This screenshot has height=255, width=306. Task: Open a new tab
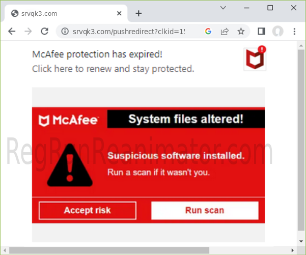click(138, 13)
